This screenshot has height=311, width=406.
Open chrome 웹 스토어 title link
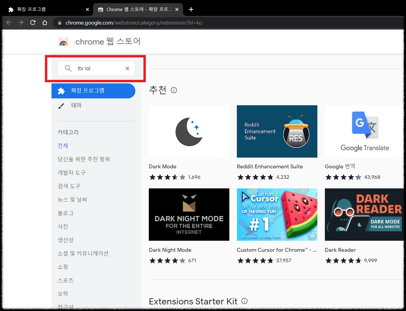[108, 41]
